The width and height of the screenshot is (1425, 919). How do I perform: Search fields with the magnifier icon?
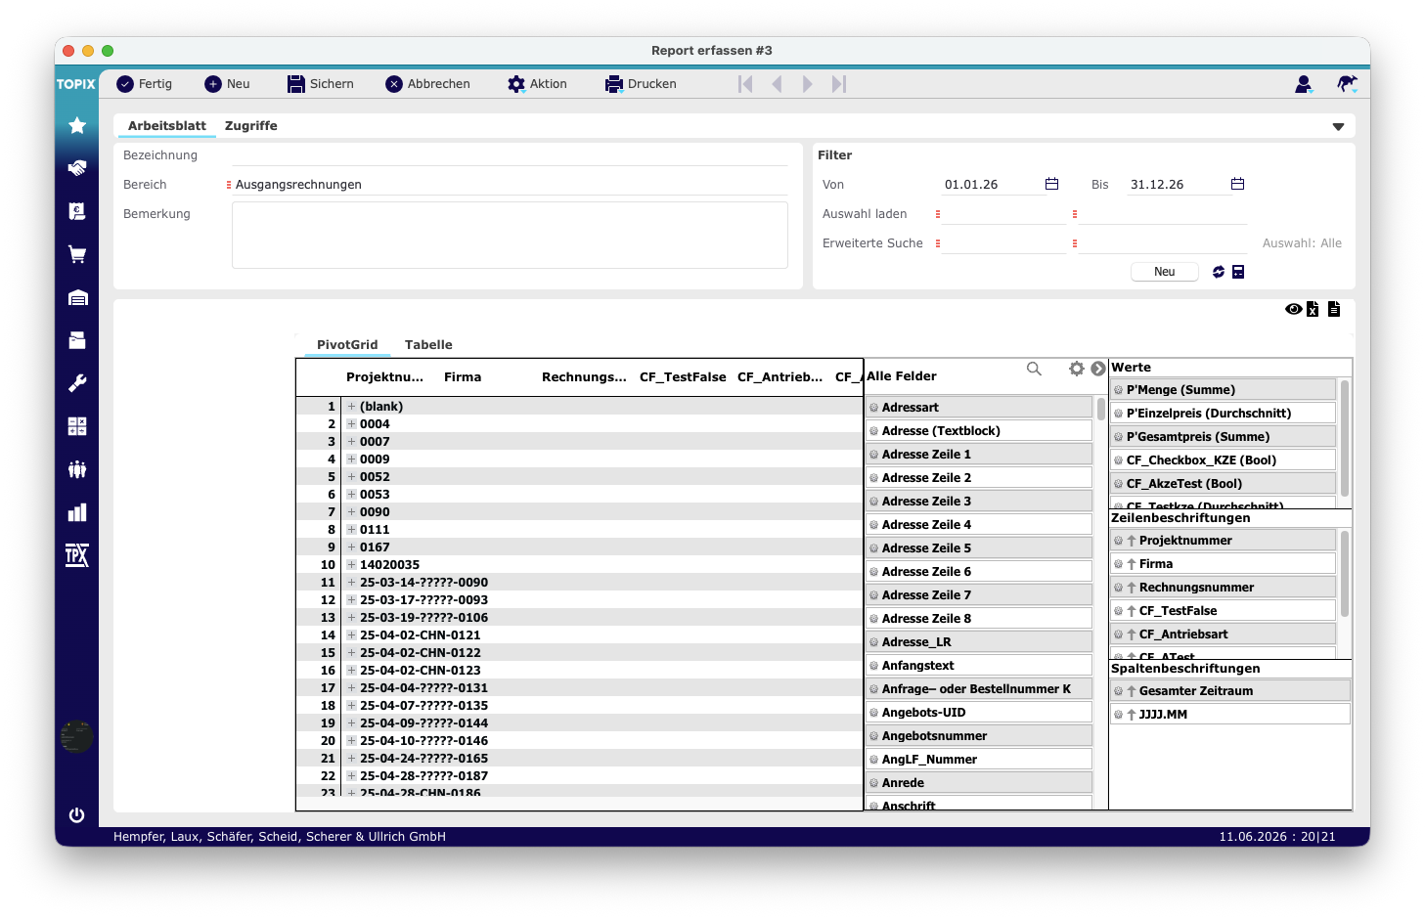[1034, 369]
